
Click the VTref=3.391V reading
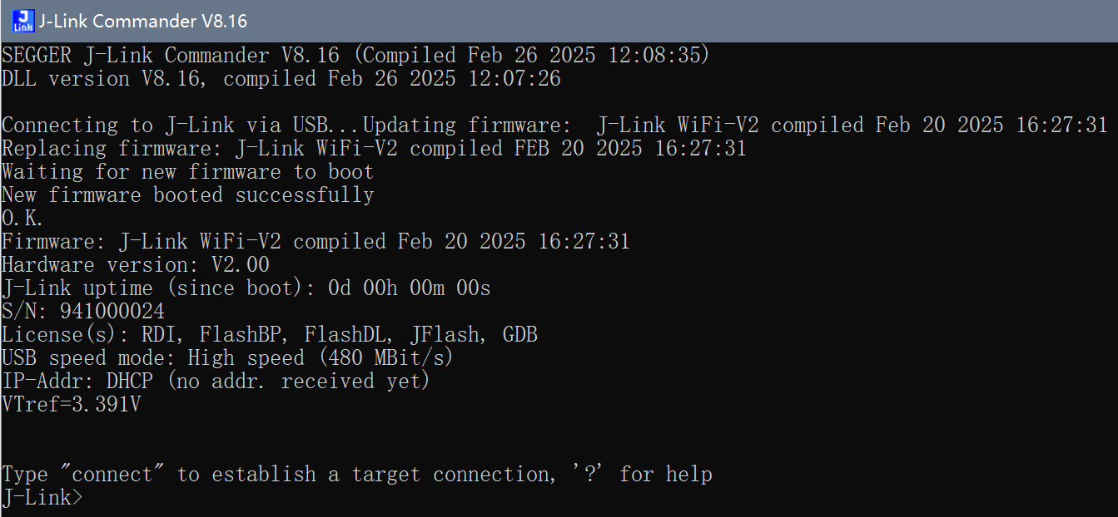coord(72,405)
